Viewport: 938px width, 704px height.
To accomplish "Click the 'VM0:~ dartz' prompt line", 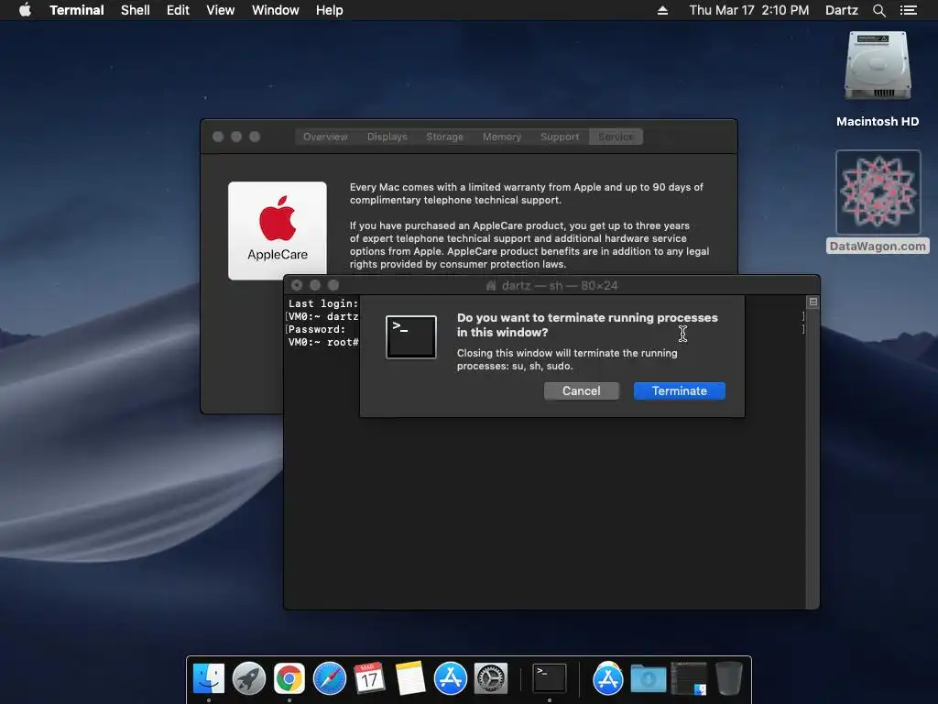I will (x=323, y=316).
